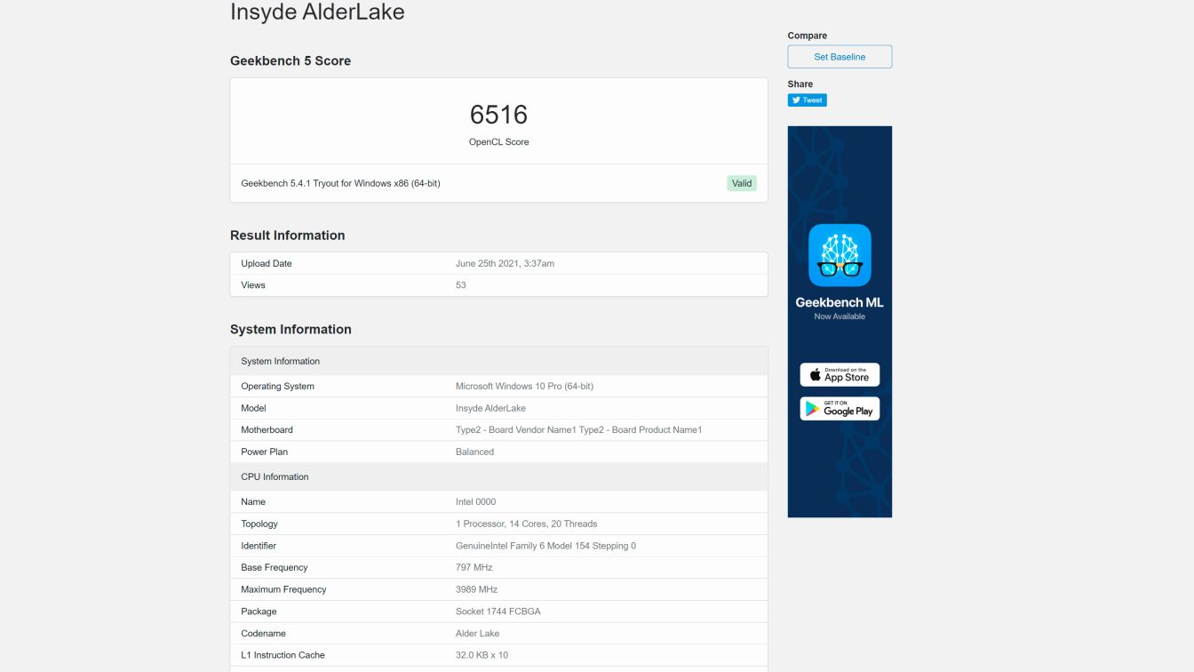Select GenuineIntel Family 6 Model 154 value
This screenshot has height=672, width=1194.
point(545,546)
